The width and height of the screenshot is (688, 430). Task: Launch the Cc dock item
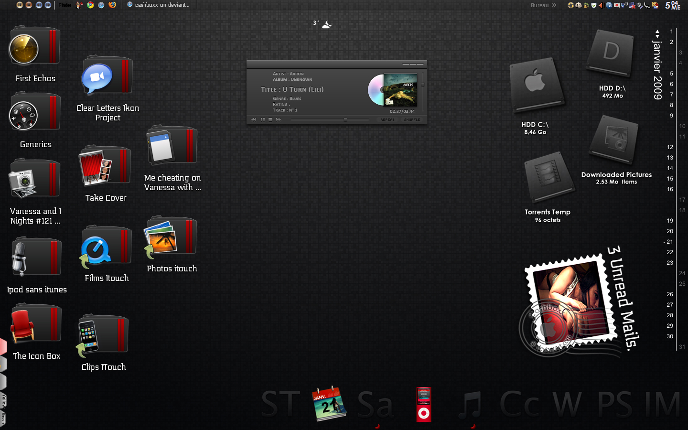[520, 404]
